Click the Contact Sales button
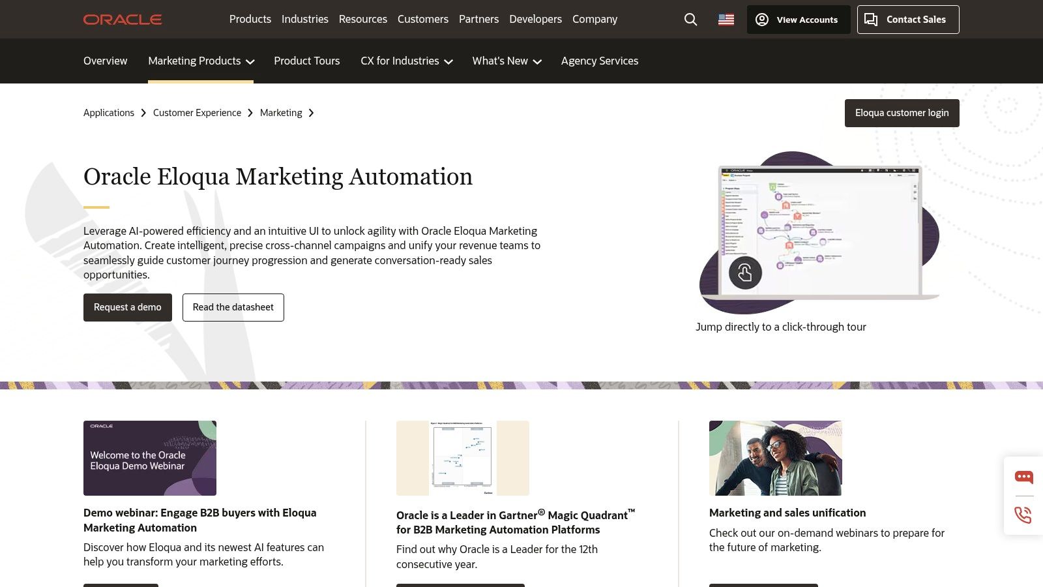Screen dimensions: 1043x587 coord(907,20)
